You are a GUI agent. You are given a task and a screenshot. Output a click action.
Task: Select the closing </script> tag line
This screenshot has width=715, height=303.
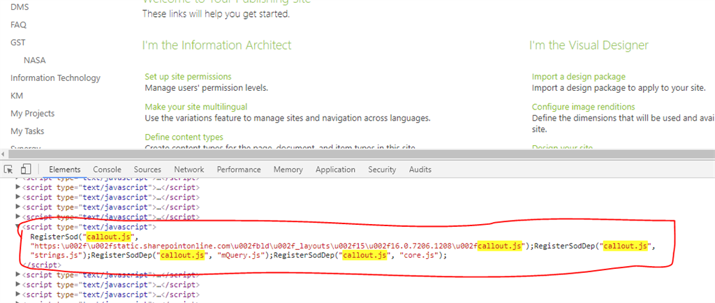pyautogui.click(x=41, y=265)
